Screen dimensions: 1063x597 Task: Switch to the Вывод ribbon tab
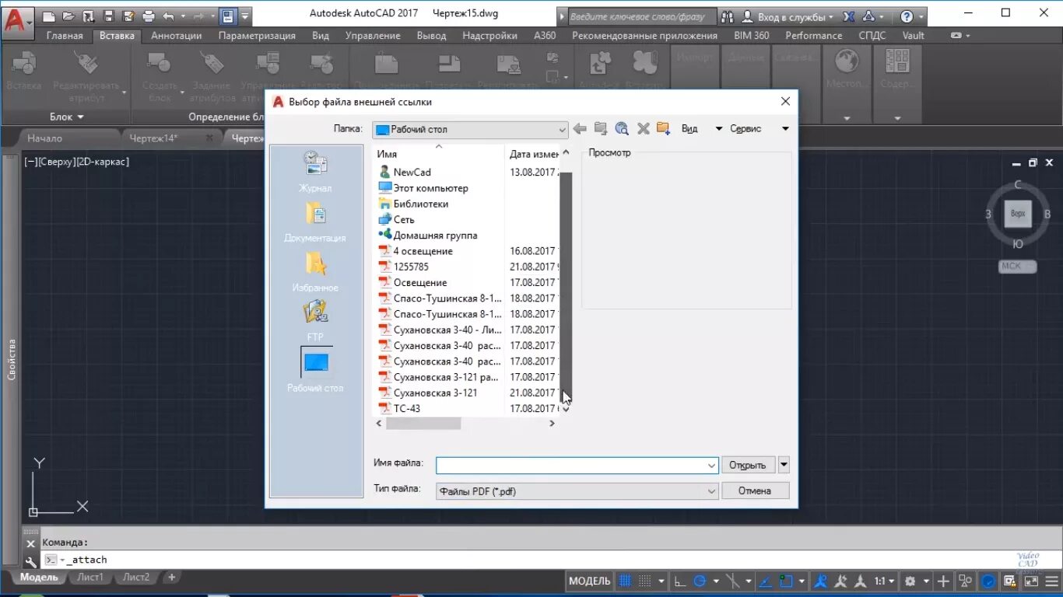click(432, 36)
